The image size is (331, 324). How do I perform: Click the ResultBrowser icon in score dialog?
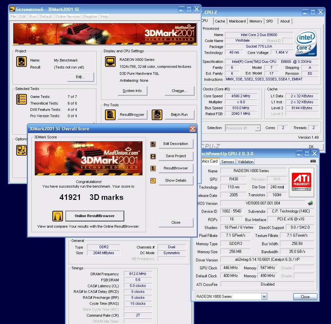(153, 168)
